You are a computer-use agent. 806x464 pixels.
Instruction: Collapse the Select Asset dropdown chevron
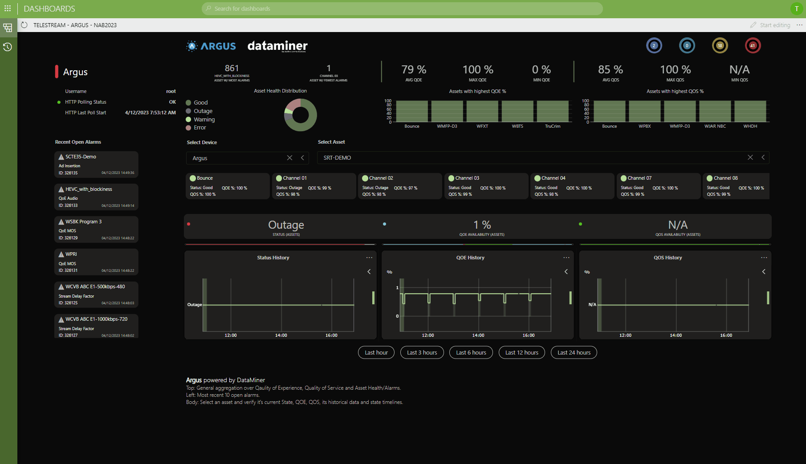pos(763,157)
